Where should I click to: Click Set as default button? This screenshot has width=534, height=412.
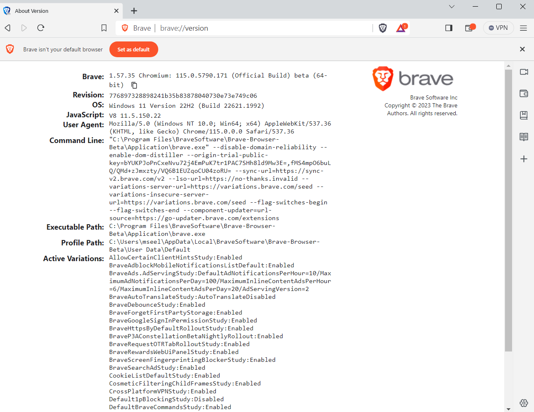pos(133,49)
